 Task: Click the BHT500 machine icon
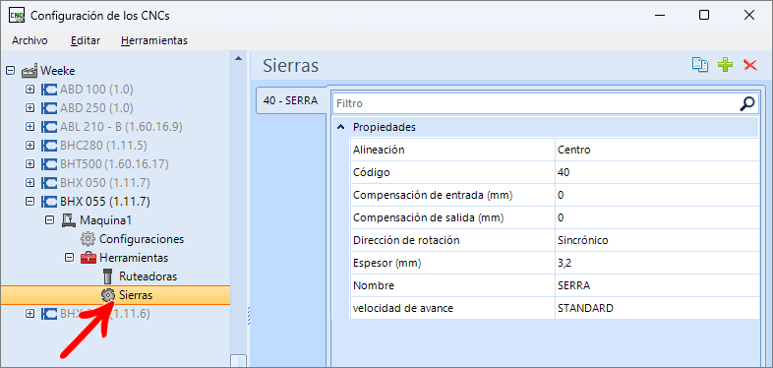[x=49, y=163]
